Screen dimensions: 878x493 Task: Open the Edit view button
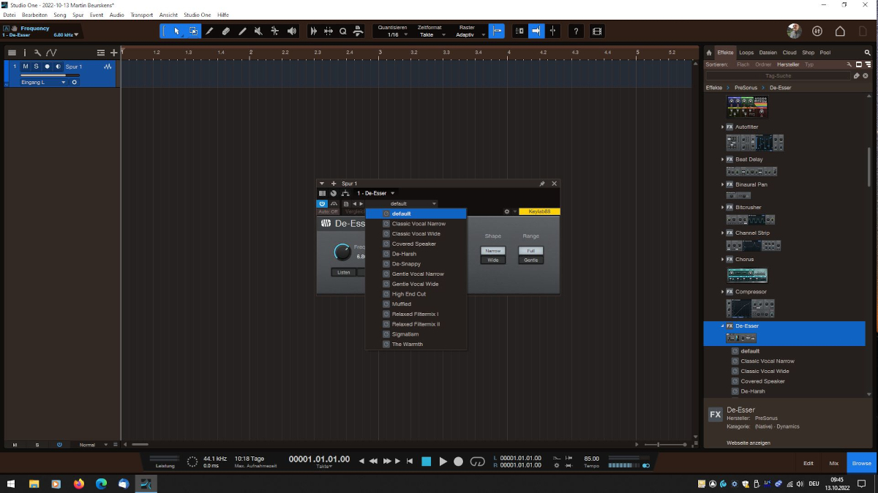[808, 463]
